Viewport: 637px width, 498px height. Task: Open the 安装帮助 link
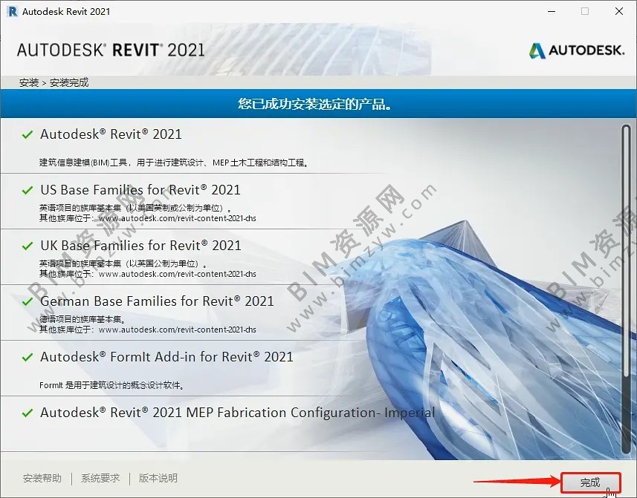[42, 478]
